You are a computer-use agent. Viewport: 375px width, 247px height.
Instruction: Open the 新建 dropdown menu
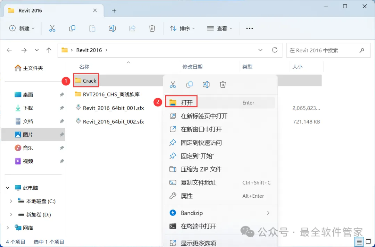[x=22, y=28]
